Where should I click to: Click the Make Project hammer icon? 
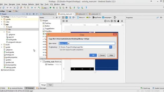coord(39,8)
